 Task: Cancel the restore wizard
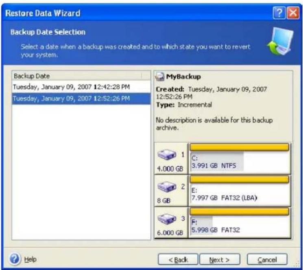(267, 259)
